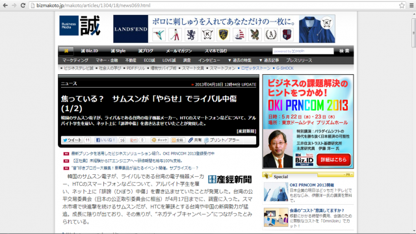Click the meeting cost Special thumbnail image
The height and width of the screenshot is (234, 416).
click(x=276, y=217)
